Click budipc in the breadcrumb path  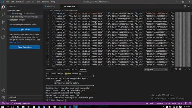pos(58,10)
